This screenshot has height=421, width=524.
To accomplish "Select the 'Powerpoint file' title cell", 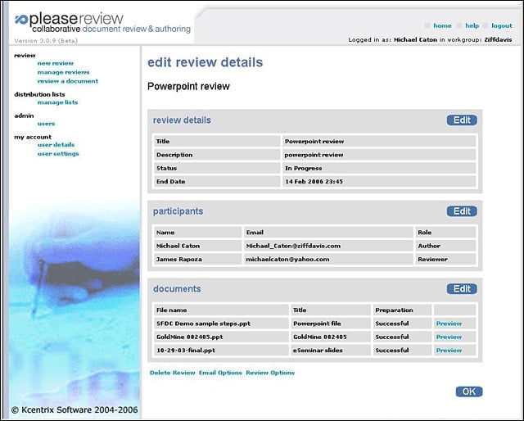I will pos(331,324).
